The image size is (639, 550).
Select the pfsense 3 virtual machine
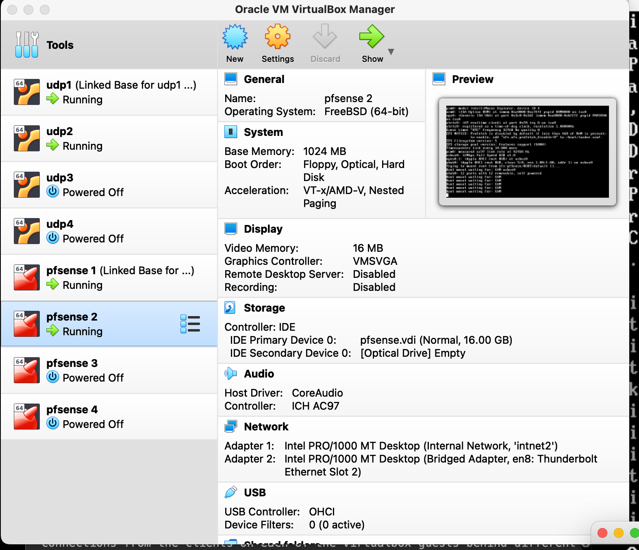(109, 370)
